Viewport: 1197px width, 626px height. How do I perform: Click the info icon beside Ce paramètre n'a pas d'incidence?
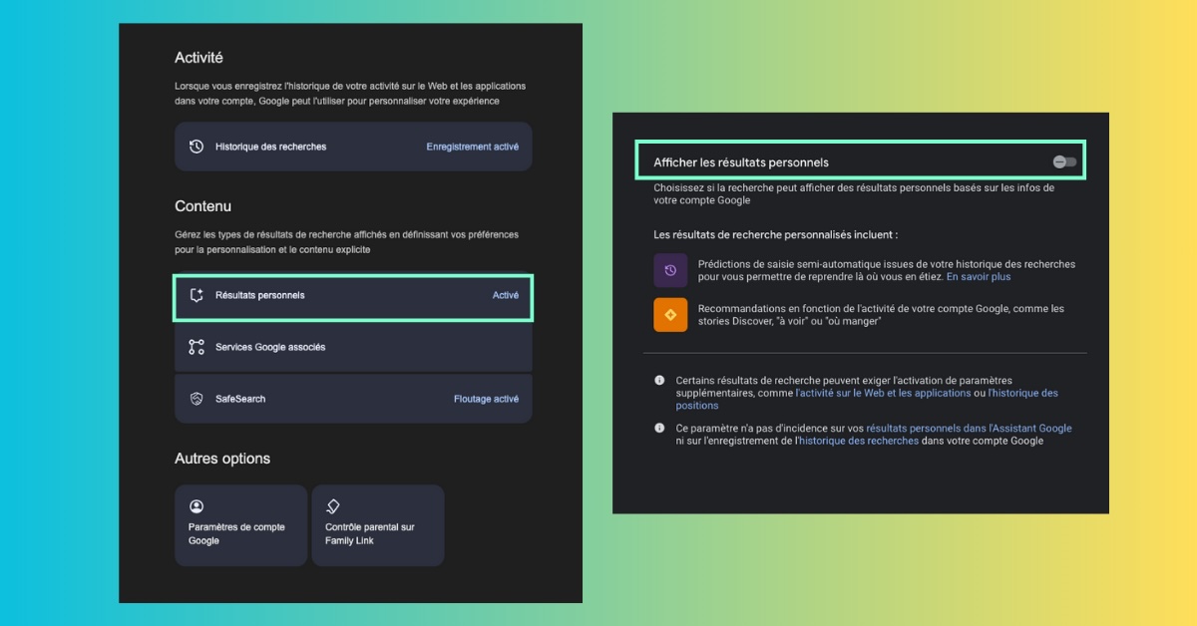pyautogui.click(x=659, y=428)
